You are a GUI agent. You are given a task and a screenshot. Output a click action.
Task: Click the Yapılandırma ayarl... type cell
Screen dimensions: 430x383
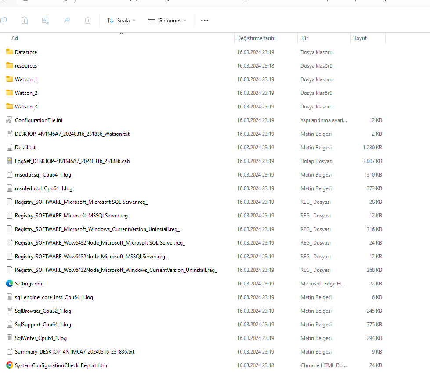tap(324, 120)
